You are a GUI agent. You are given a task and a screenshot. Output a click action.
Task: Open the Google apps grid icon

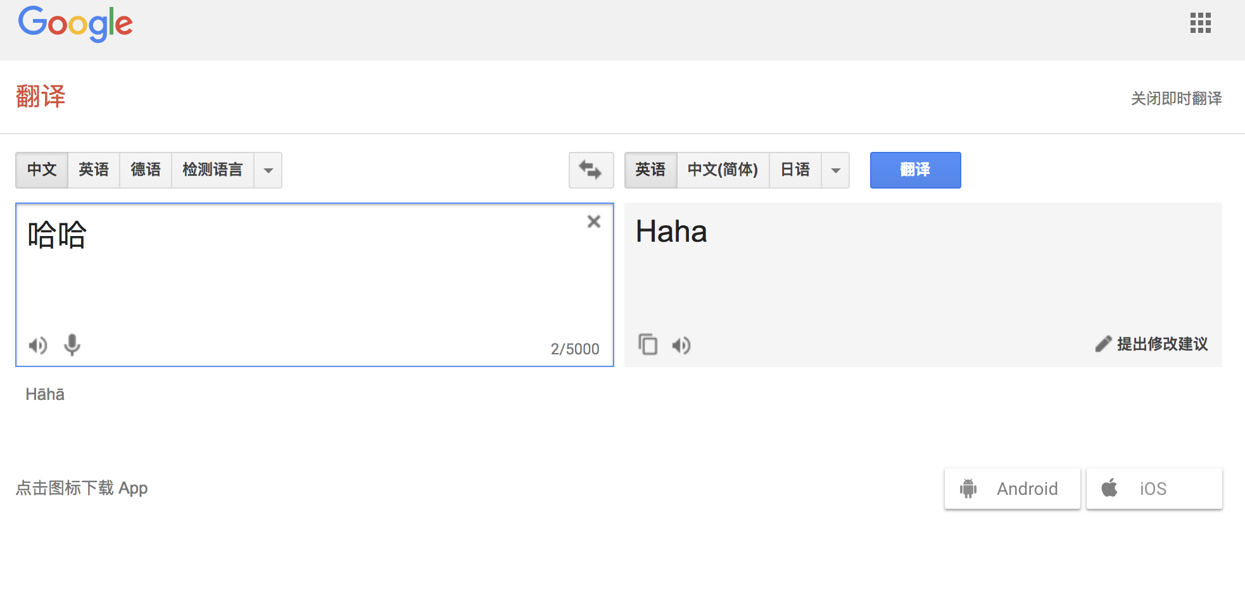point(1200,23)
